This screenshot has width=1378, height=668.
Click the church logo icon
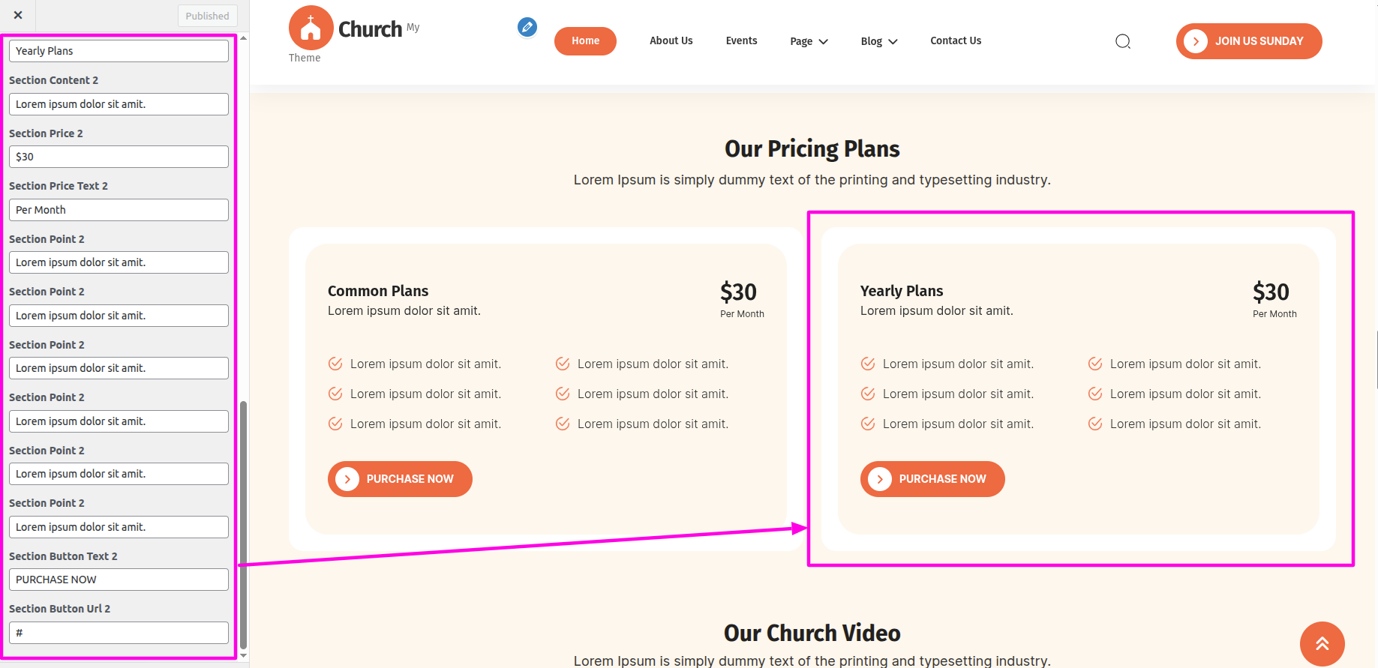tap(311, 28)
